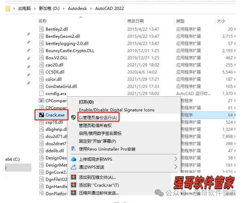Sort by the 修改日期 column header
Image resolution: width=244 pixels, height=203 pixels.
coord(135,21)
